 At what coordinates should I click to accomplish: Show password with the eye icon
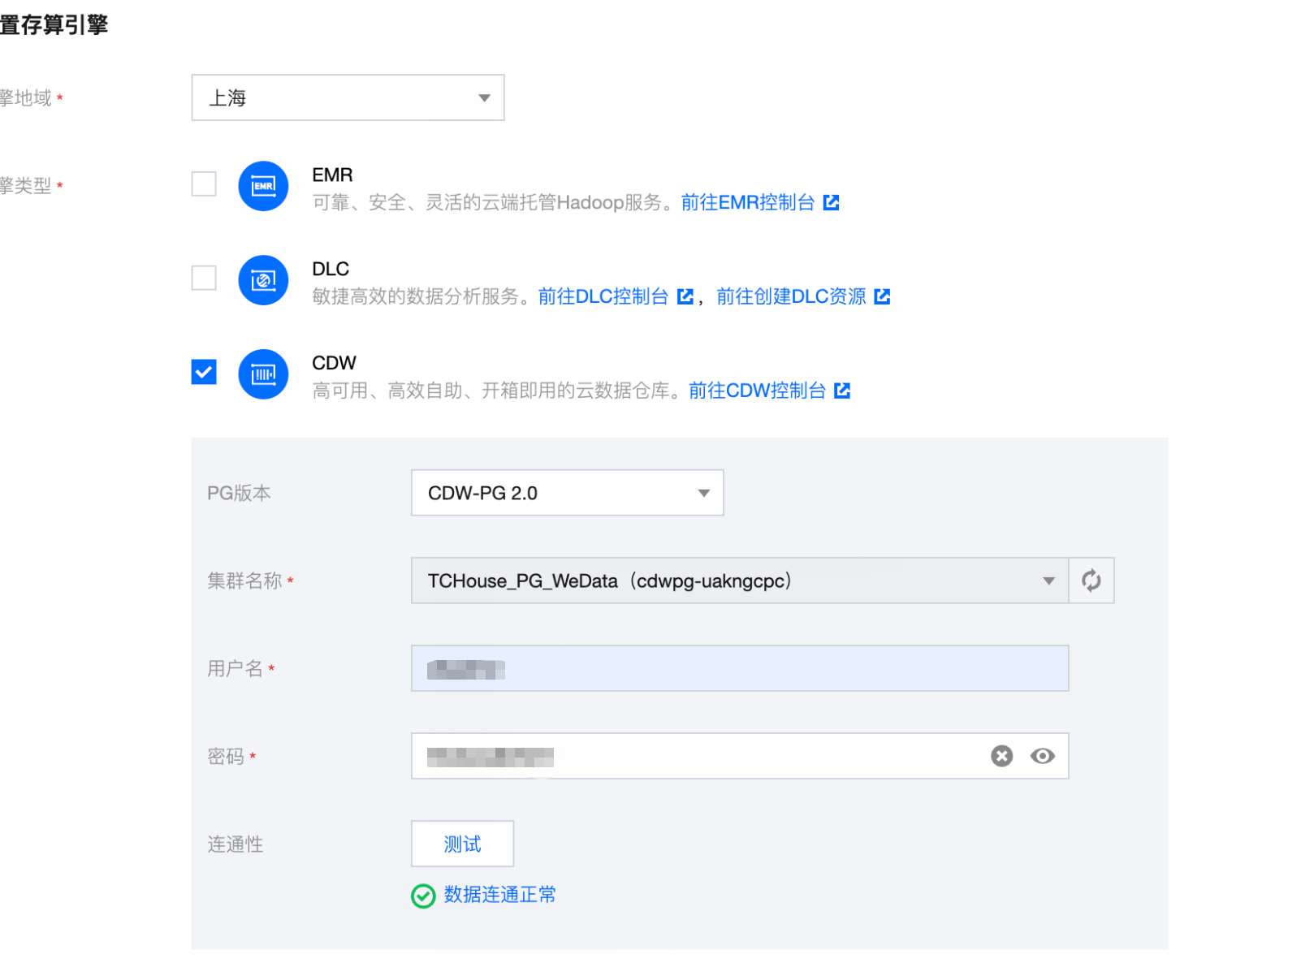pyautogui.click(x=1043, y=756)
